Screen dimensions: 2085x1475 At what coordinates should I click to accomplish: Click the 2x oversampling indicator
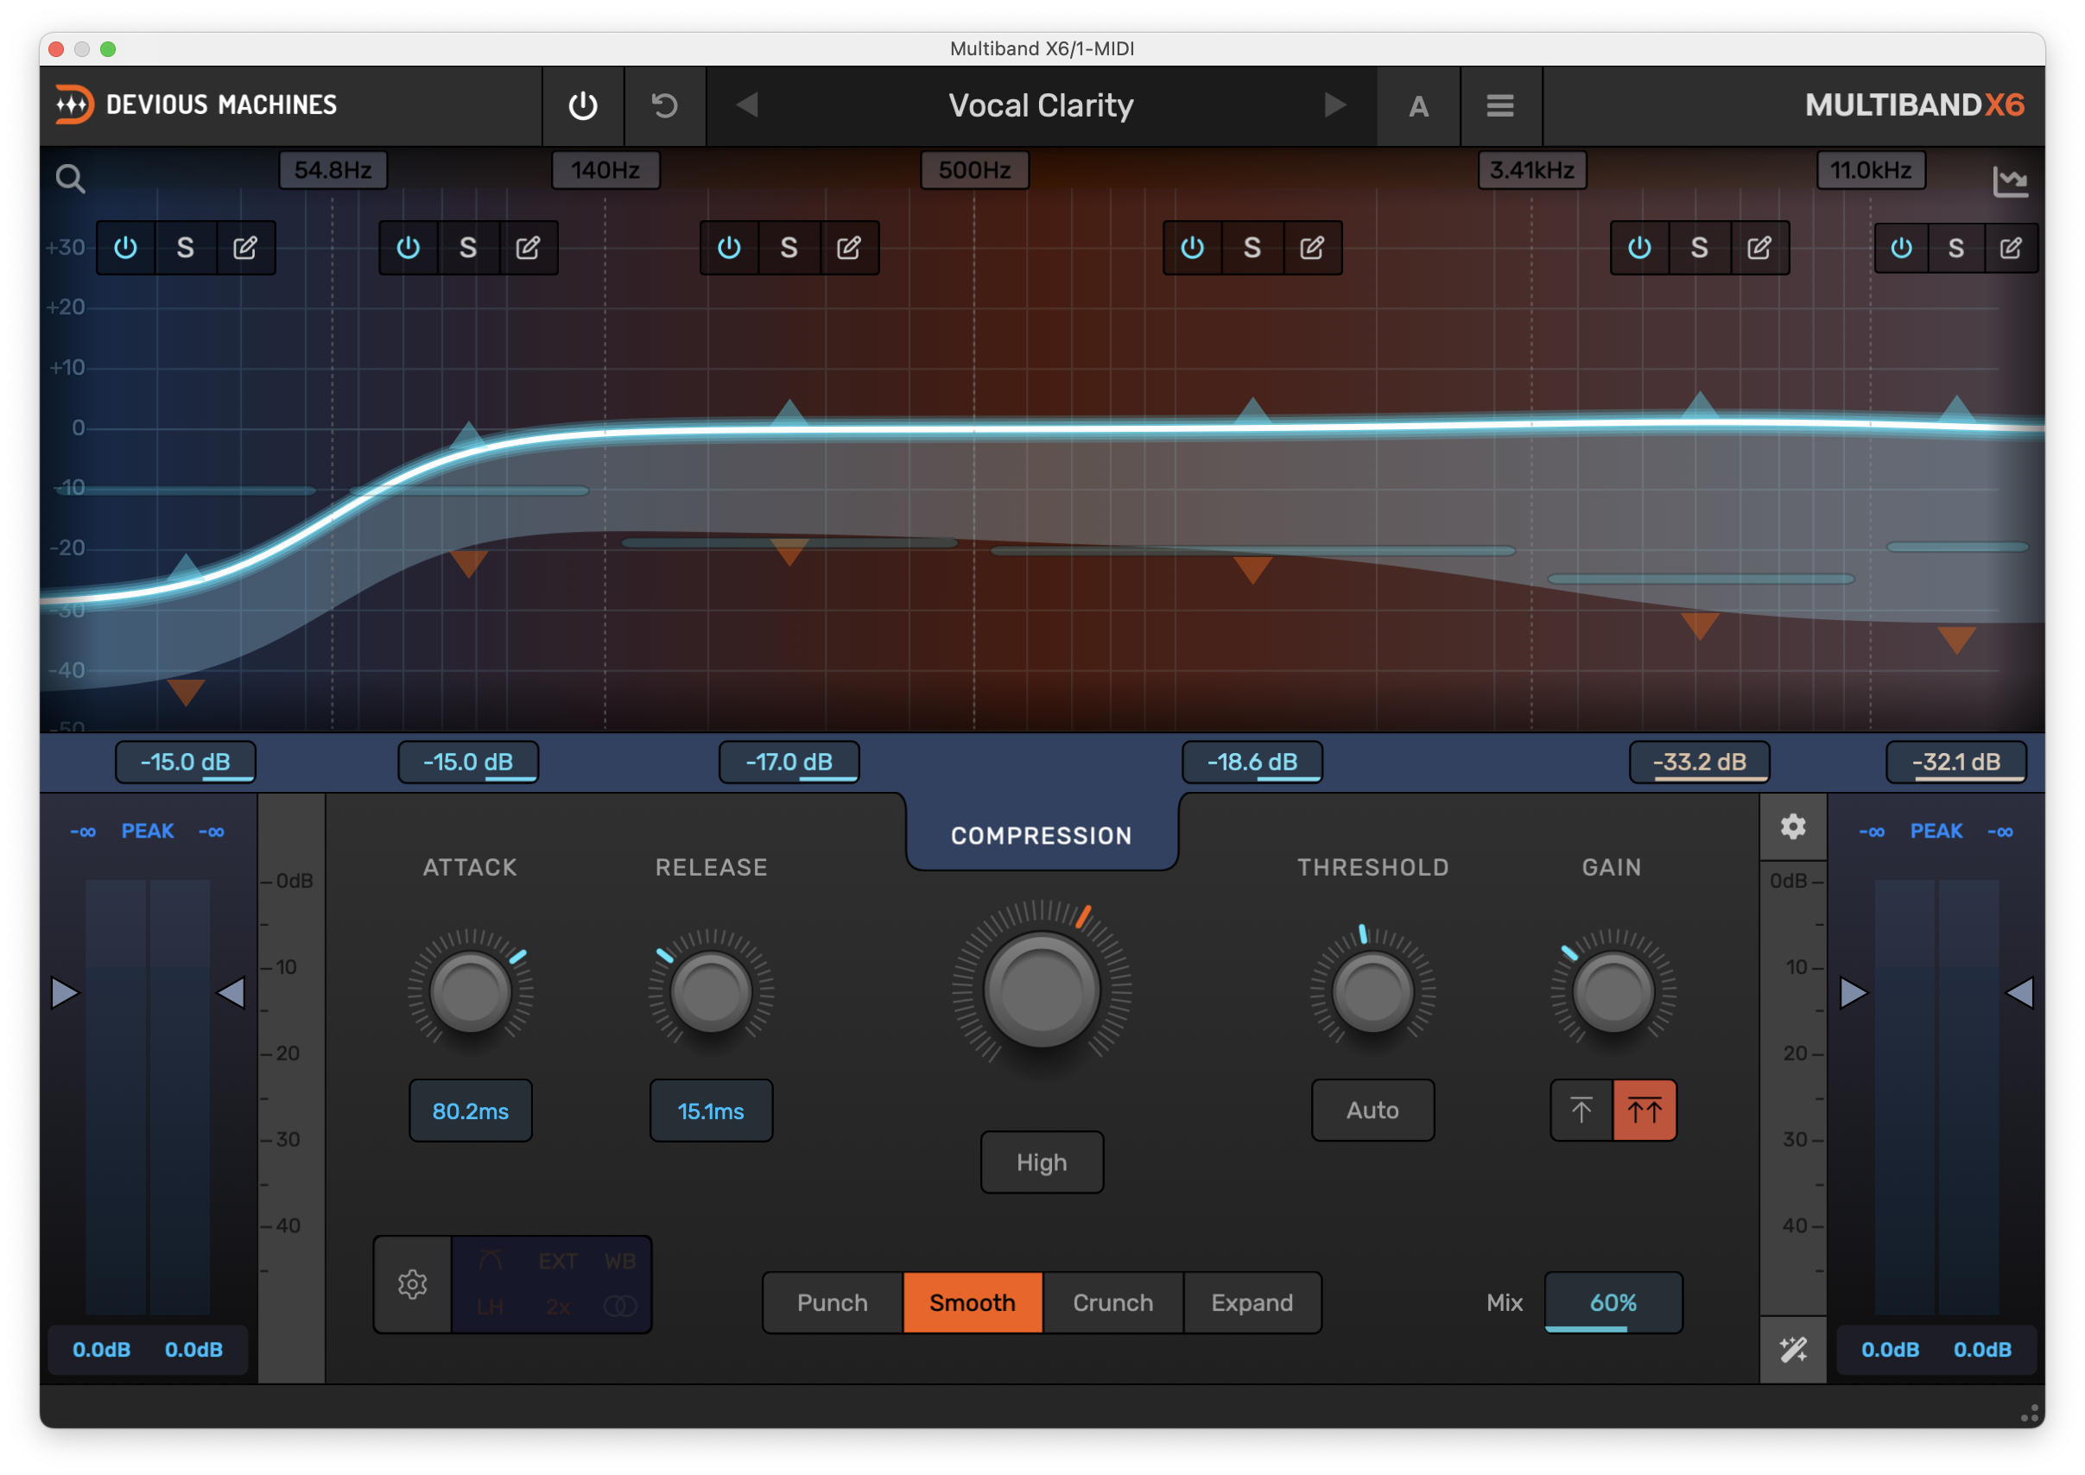pos(558,1307)
